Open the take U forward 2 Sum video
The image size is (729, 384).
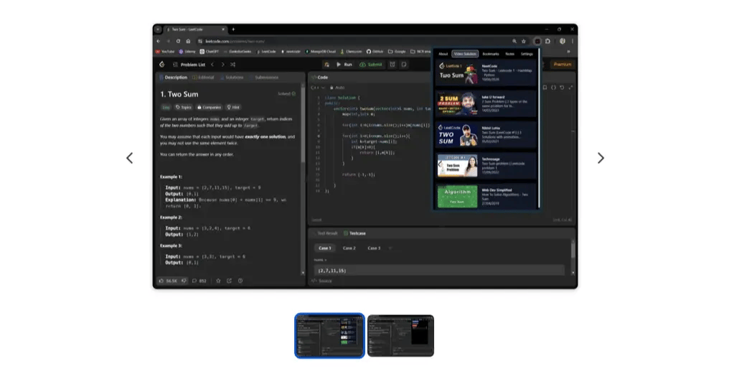pos(486,103)
